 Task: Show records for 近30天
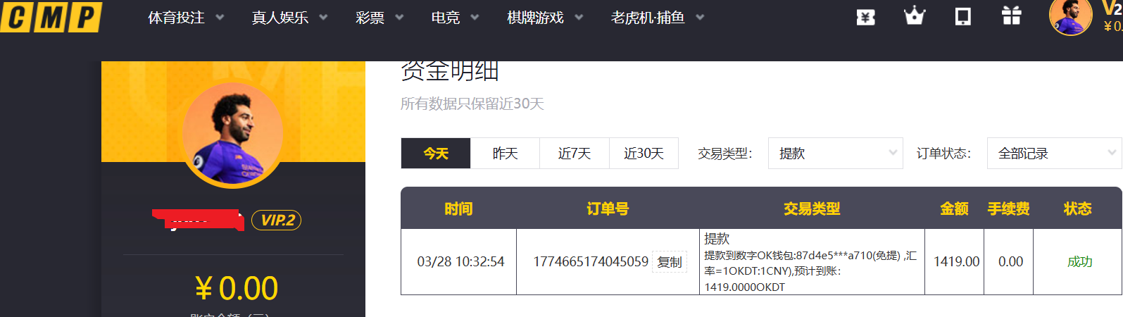coord(644,154)
